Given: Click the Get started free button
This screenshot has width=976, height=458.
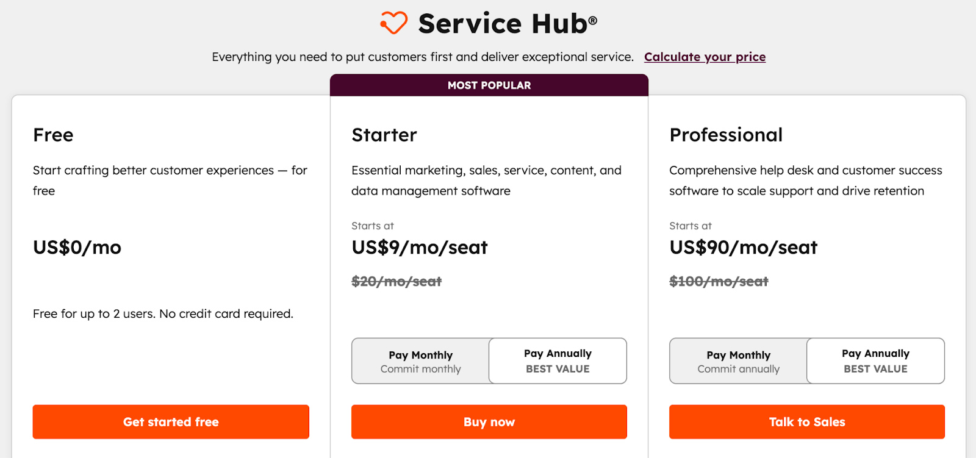Looking at the screenshot, I should tap(171, 421).
